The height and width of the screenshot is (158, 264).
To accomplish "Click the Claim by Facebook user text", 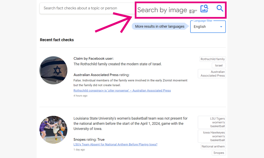I will coord(93,58).
